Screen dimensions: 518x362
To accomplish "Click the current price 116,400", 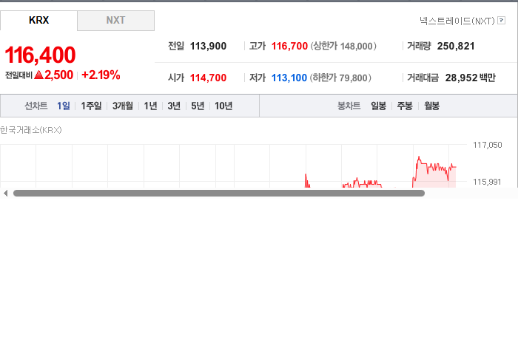I will [x=40, y=55].
